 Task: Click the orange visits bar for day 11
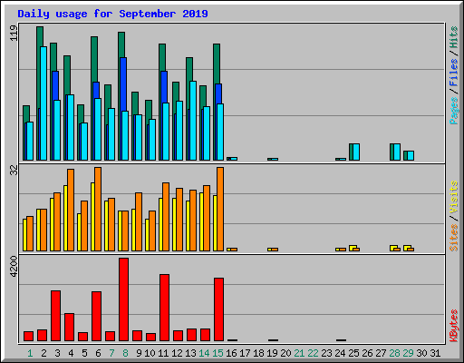[166, 217]
